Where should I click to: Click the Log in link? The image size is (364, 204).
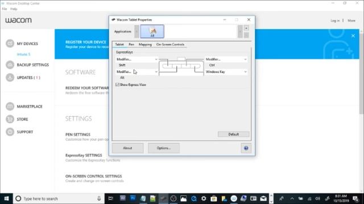(335, 20)
